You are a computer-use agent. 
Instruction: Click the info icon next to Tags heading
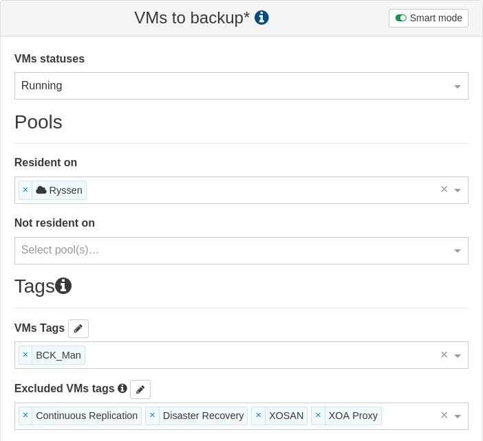pos(63,286)
